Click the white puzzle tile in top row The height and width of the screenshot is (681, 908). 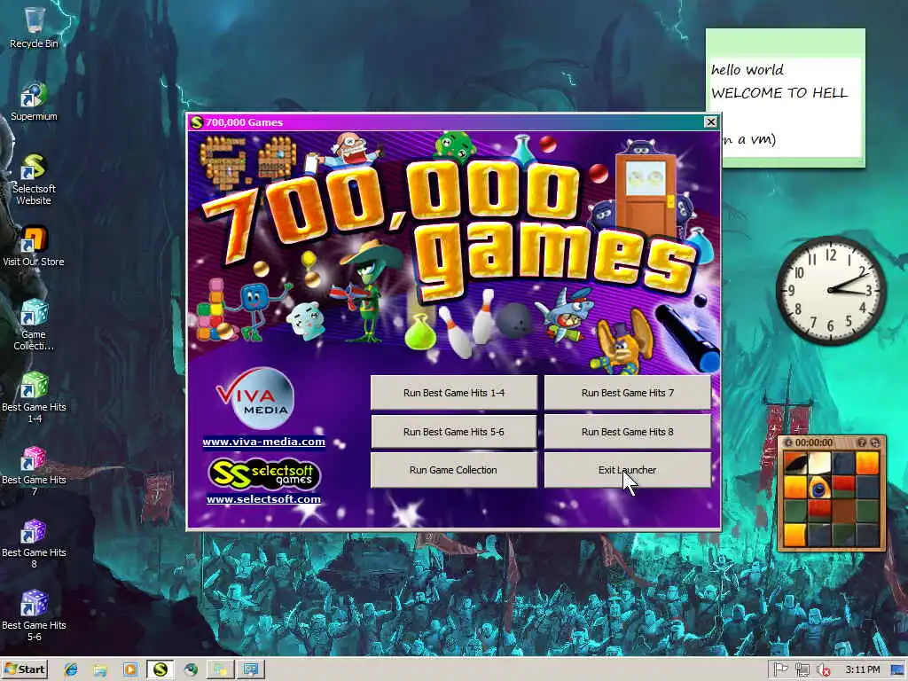(819, 463)
